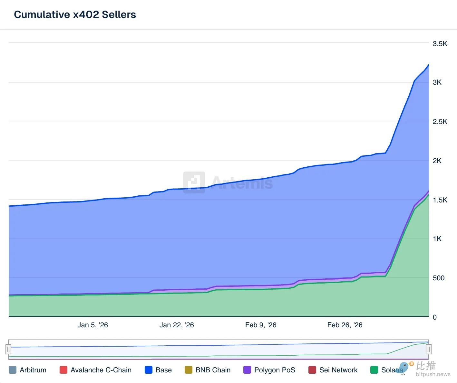The image size is (457, 383).
Task: Click the BNB Chain legend label text
Action: pyautogui.click(x=213, y=370)
